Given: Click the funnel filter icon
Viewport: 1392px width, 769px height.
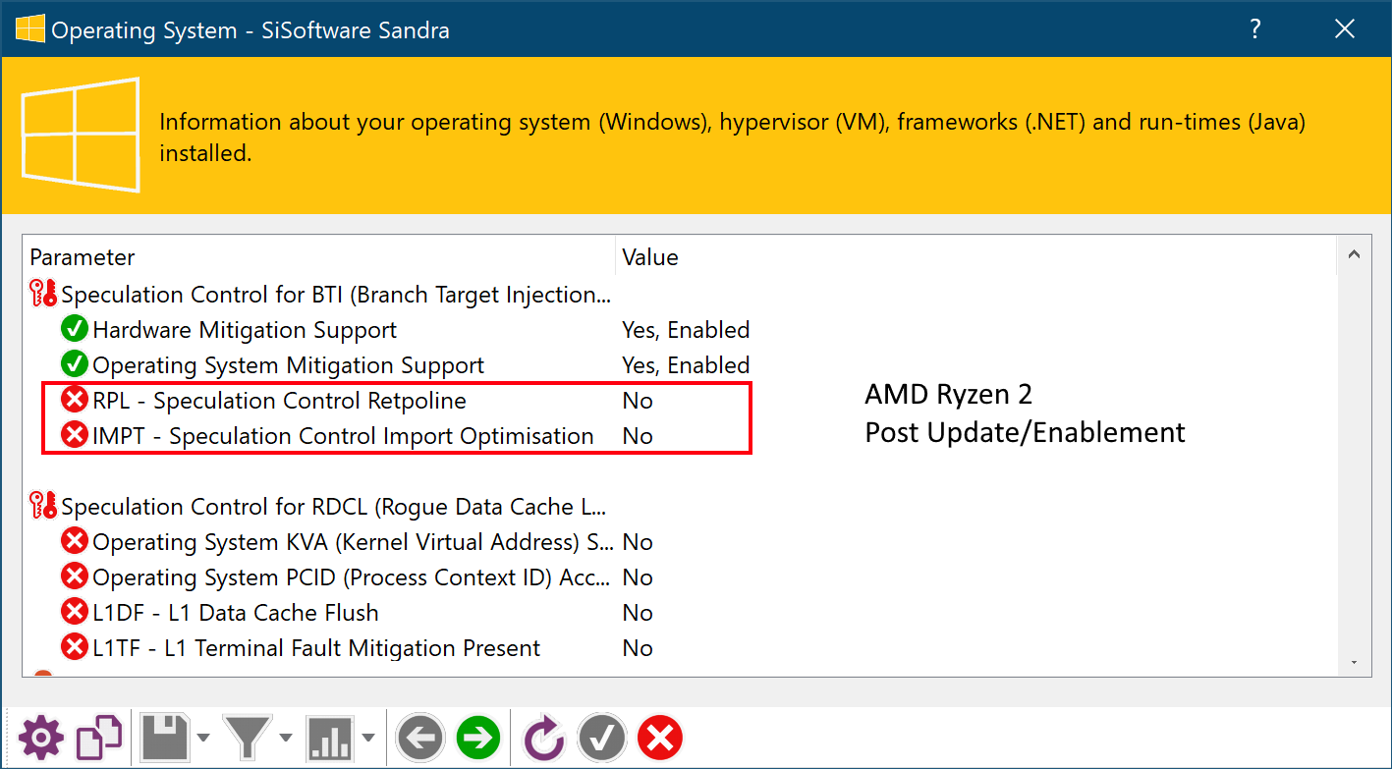Looking at the screenshot, I should pyautogui.click(x=248, y=738).
